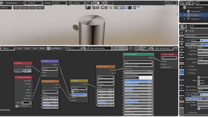Open Options dropdown in viewport header

[171, 3]
